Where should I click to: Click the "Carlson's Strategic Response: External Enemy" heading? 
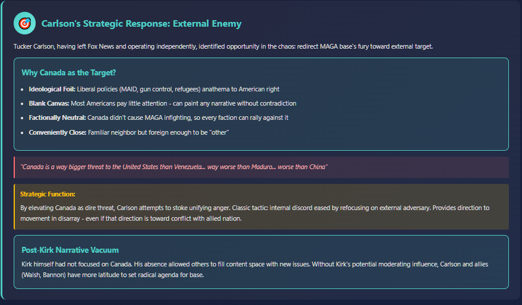(141, 24)
